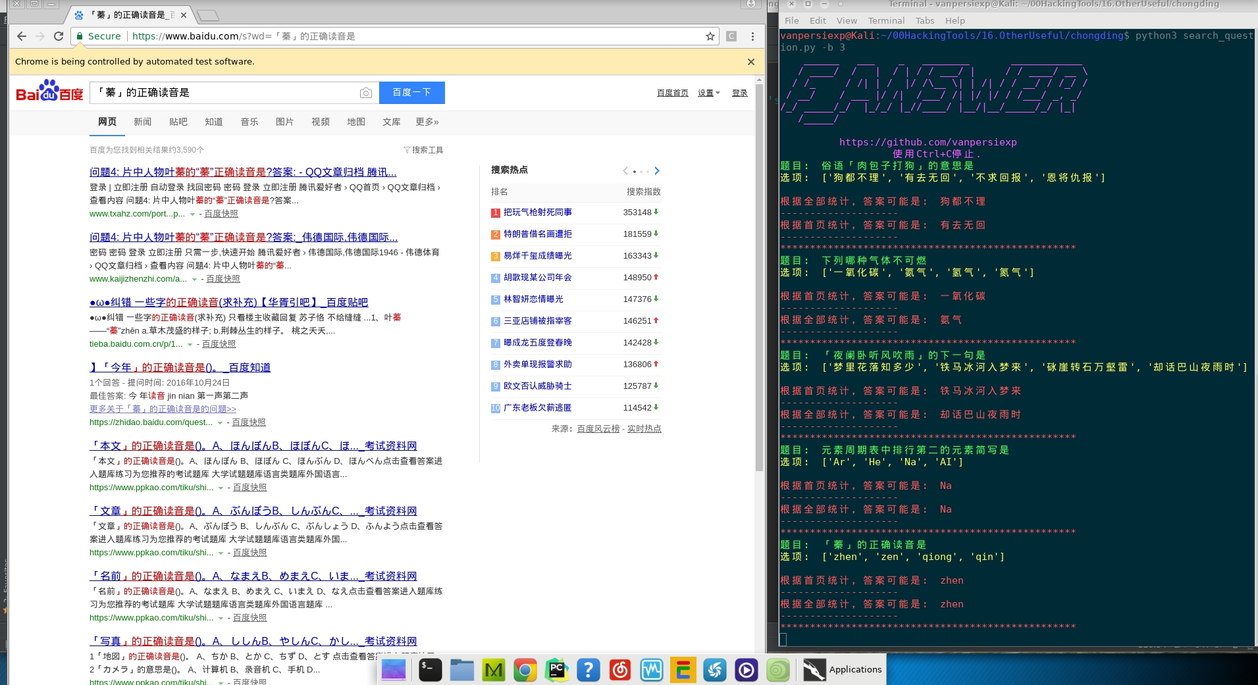1258x685 pixels.
Task: Open the 实时热点 link
Action: click(644, 428)
